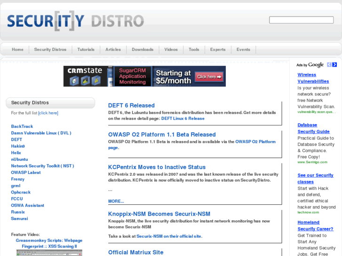Open the Home menu item
342x256 pixels.
pos(18,49)
